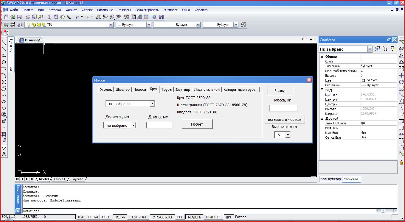The height and width of the screenshot is (222, 405).
Task: Print the drawing via the printer icon
Action: click(27, 17)
